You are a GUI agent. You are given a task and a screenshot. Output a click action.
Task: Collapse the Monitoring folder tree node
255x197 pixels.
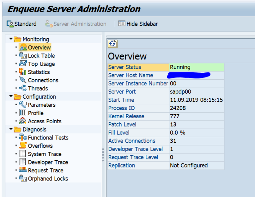pos(11,39)
